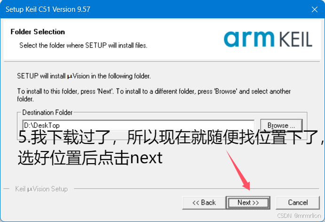Click the red arrow annotation

pyautogui.click(x=238, y=170)
